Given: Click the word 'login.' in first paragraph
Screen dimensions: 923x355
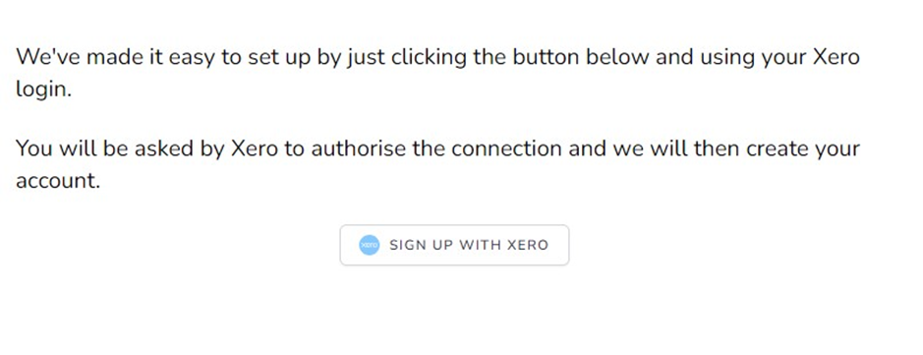Looking at the screenshot, I should [43, 90].
